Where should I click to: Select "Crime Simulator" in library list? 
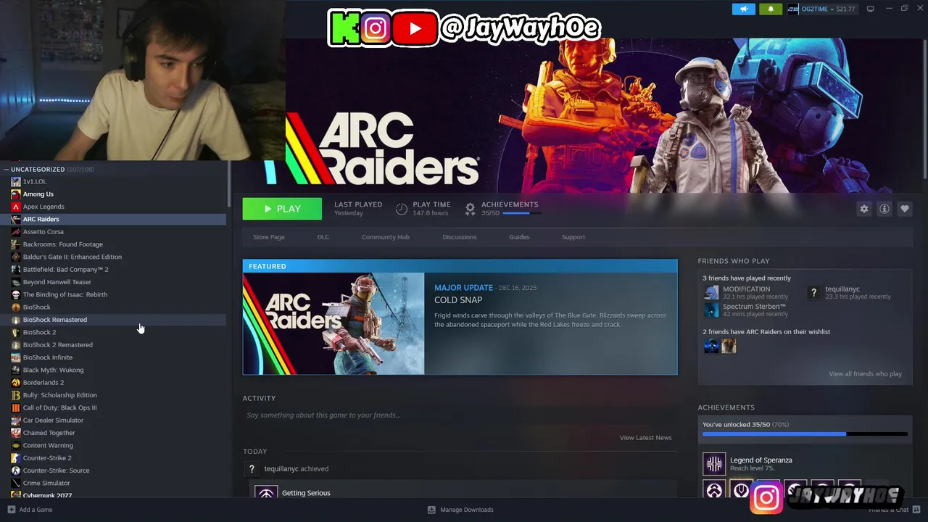(x=46, y=483)
